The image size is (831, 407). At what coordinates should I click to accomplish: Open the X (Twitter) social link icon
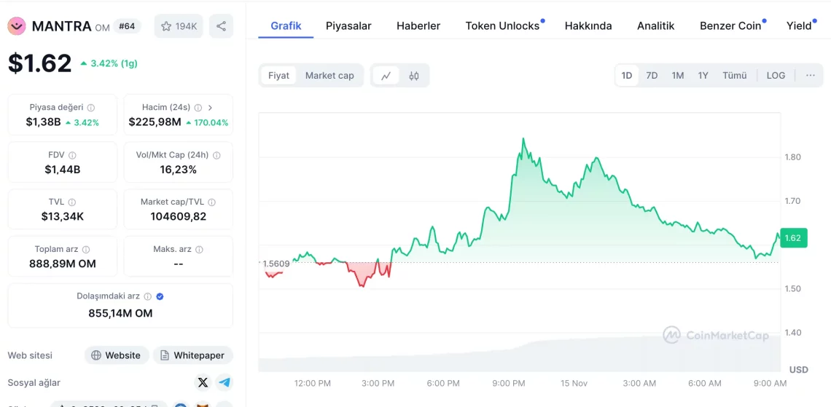(203, 382)
